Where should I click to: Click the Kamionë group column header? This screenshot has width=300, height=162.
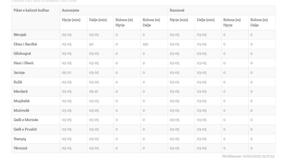177,10
